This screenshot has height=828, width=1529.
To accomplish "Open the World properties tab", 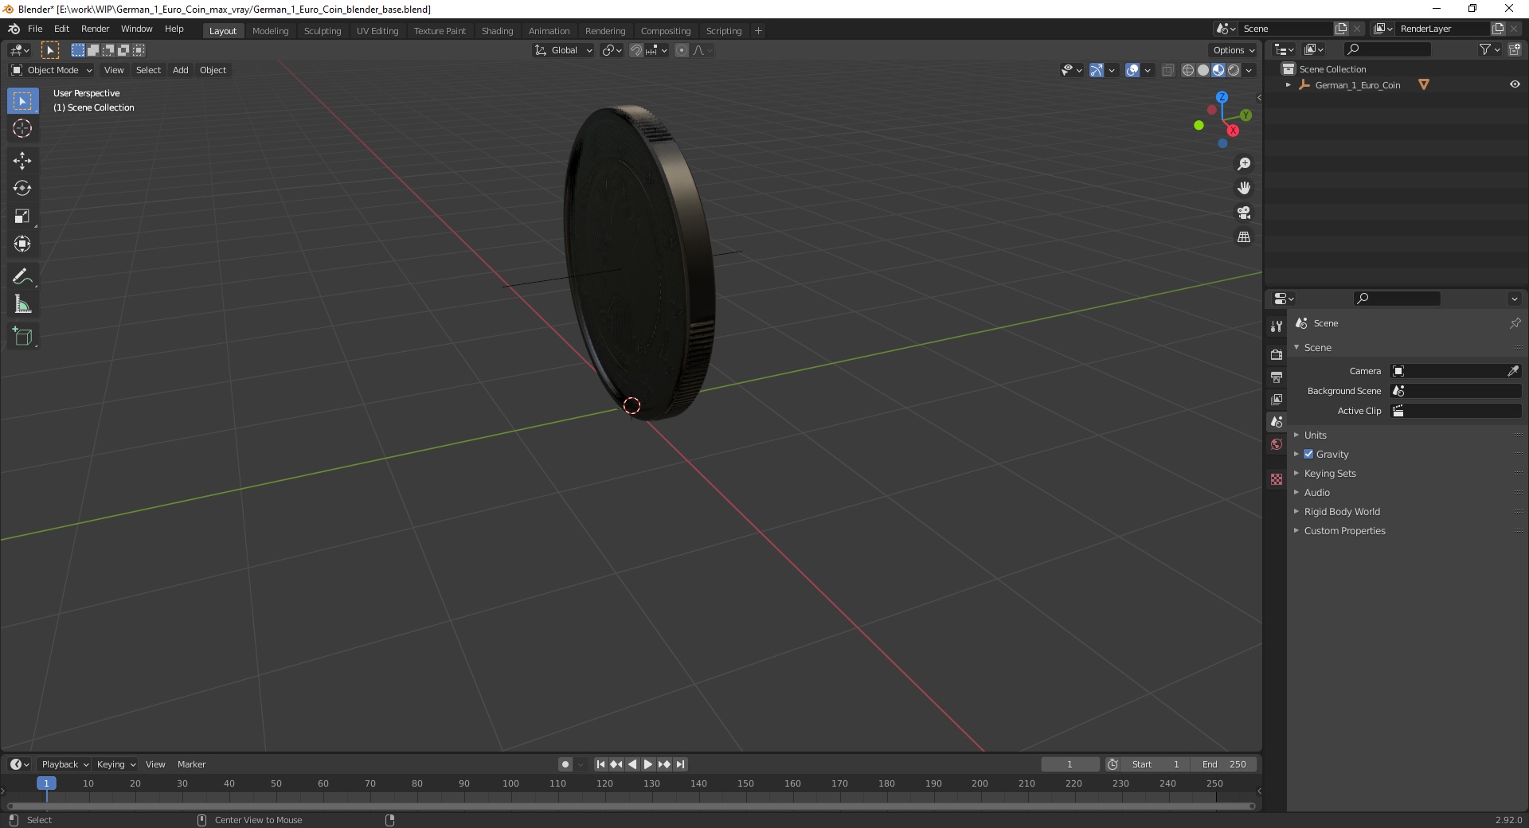I will (x=1277, y=444).
